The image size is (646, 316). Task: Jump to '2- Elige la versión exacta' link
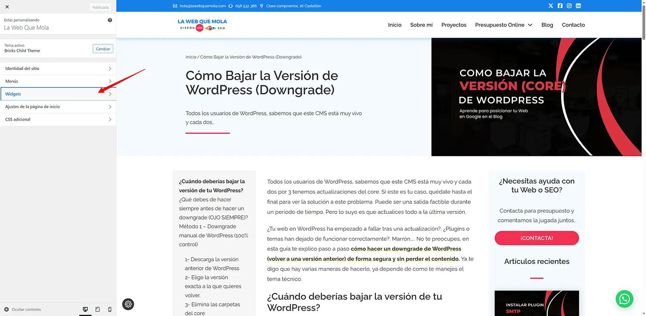(213, 286)
